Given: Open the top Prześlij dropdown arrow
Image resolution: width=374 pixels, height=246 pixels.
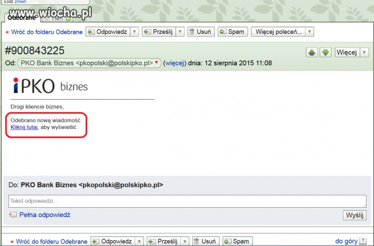Looking at the screenshot, I should tap(180, 32).
